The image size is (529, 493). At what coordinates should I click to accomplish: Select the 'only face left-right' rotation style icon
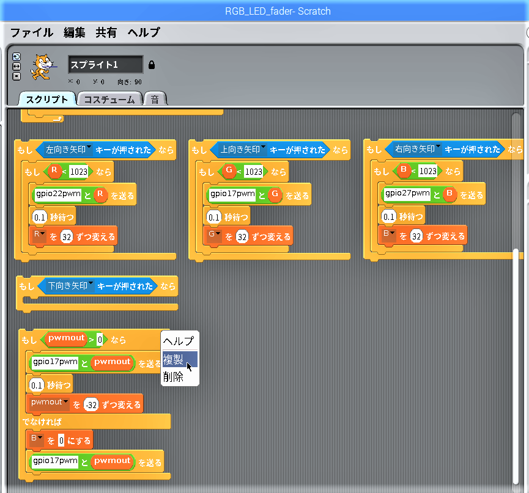pos(16,67)
